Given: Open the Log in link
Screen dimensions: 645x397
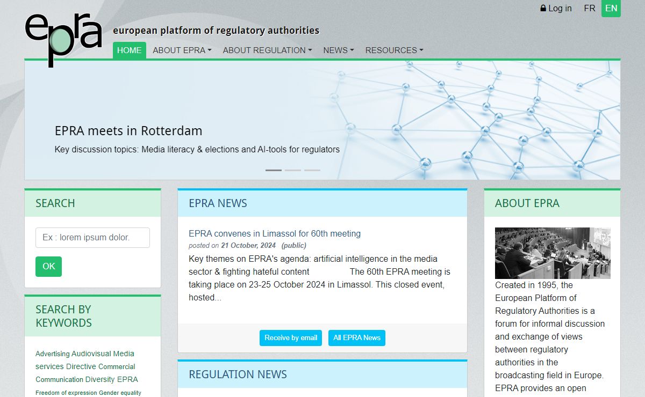Looking at the screenshot, I should tap(556, 9).
